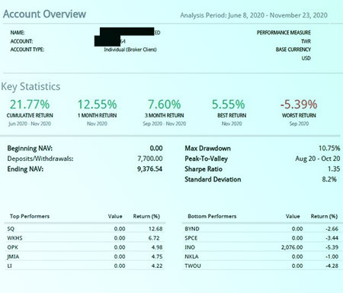Click the 21.77% cumulative return figure
Screen dimensions: 343x293
point(30,105)
